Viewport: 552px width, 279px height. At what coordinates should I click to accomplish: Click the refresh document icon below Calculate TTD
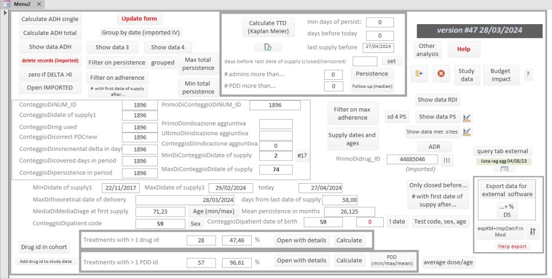tap(268, 47)
